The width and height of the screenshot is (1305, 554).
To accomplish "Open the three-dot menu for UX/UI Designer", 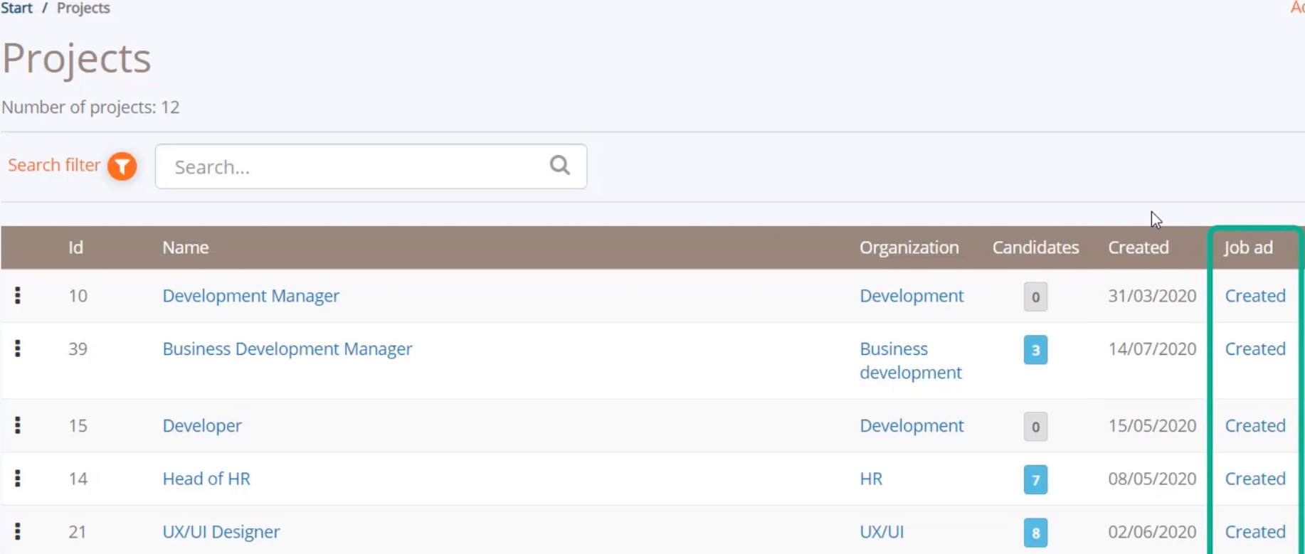I will coord(18,531).
